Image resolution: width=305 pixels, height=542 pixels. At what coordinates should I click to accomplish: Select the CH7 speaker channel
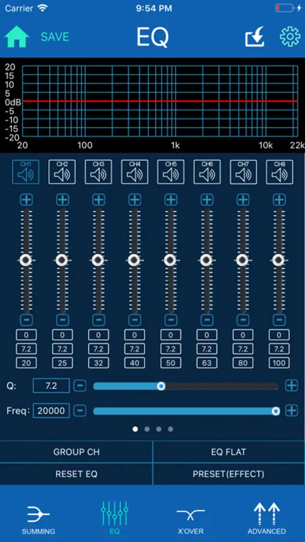(243, 172)
